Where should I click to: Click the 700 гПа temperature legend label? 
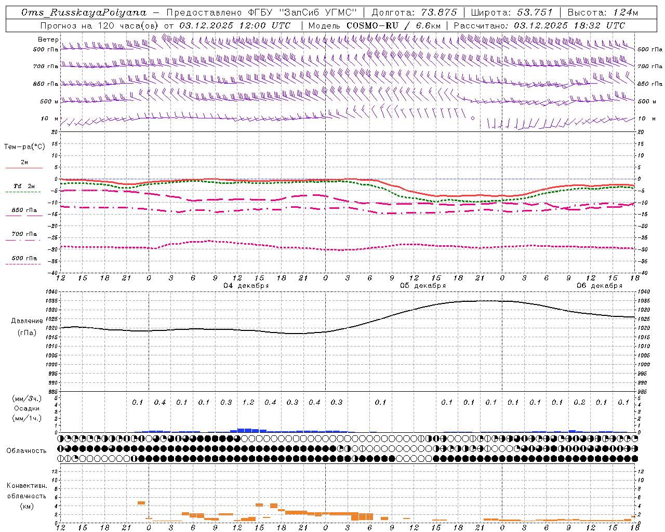tap(24, 234)
